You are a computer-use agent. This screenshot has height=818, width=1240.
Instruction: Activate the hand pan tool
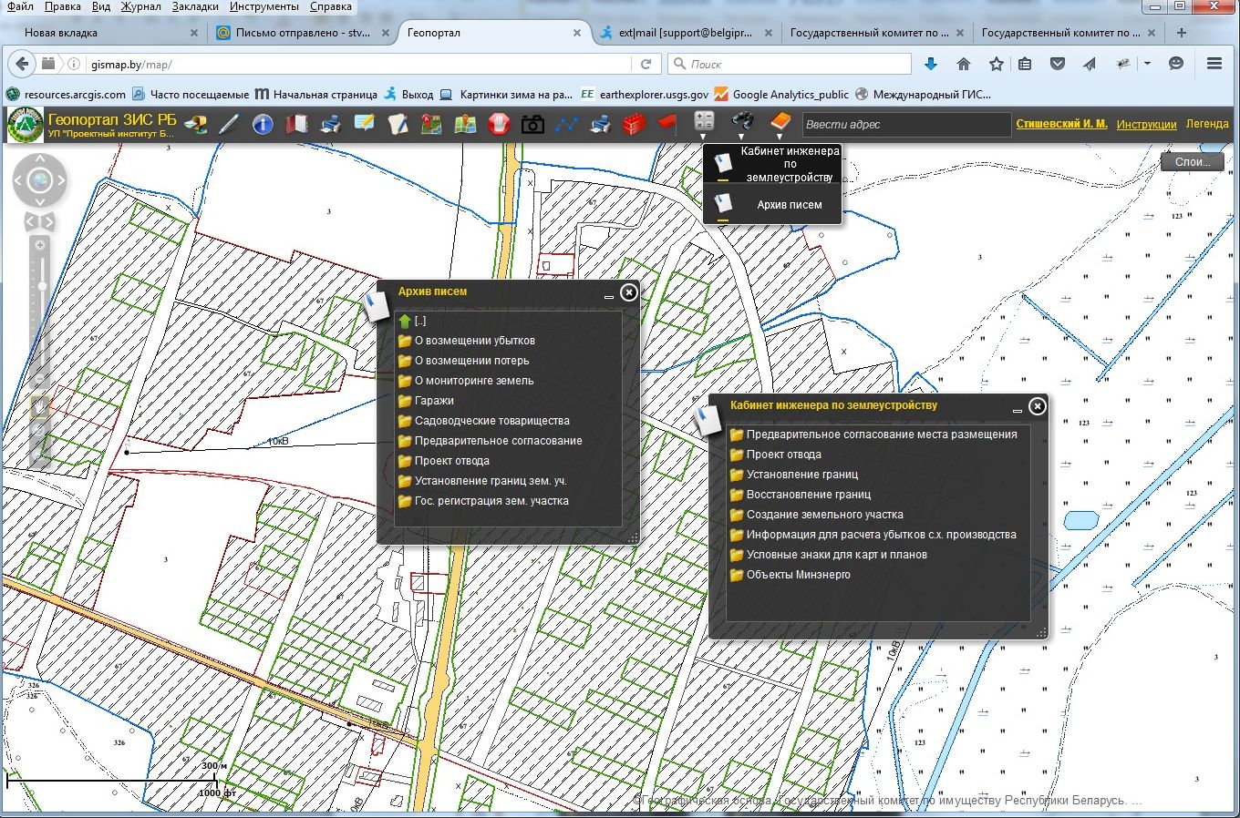tap(40, 407)
